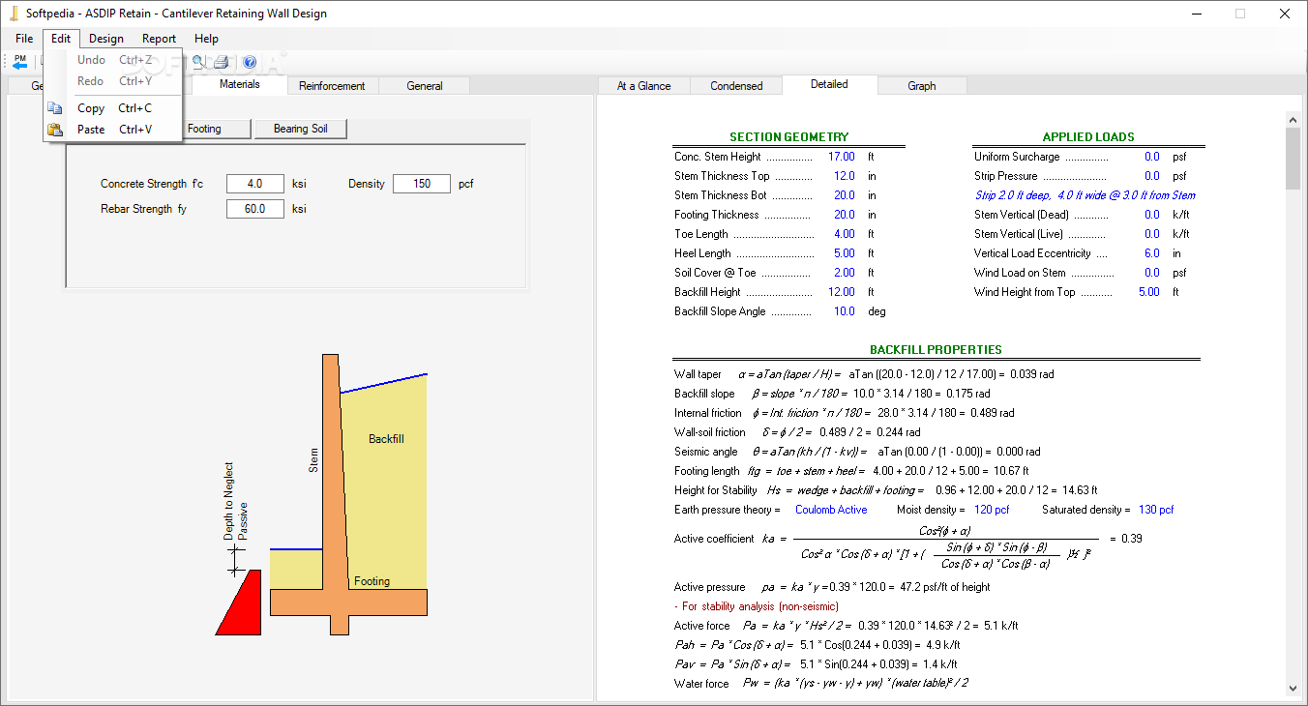Open help via the question mark icon
Screen dimensions: 1308x706
249,62
